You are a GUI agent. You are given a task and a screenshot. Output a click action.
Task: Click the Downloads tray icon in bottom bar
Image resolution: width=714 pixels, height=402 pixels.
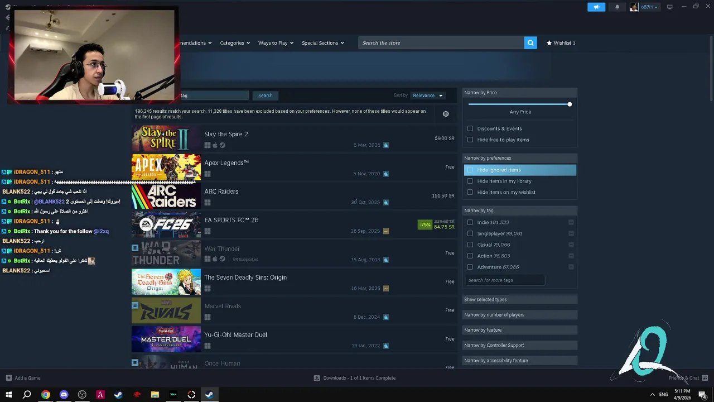(x=317, y=378)
